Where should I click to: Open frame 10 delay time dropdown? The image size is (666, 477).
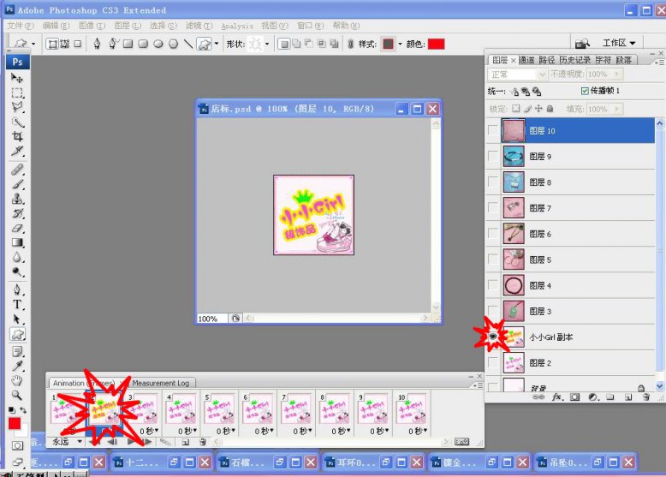pos(418,431)
